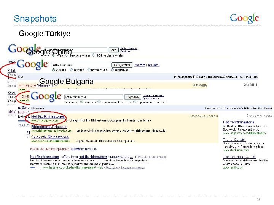Open the hot fix rhinestone organic result link
Viewport: 274px width, 205px height.
45,157
